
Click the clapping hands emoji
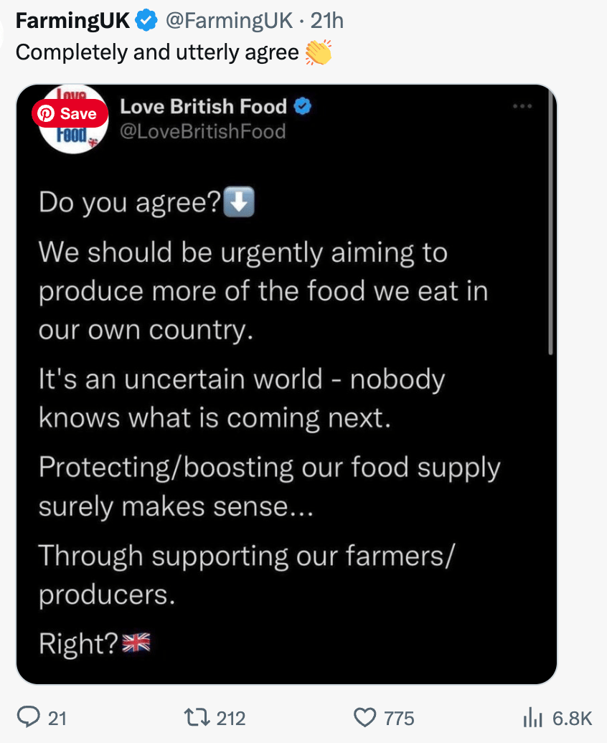tap(318, 53)
